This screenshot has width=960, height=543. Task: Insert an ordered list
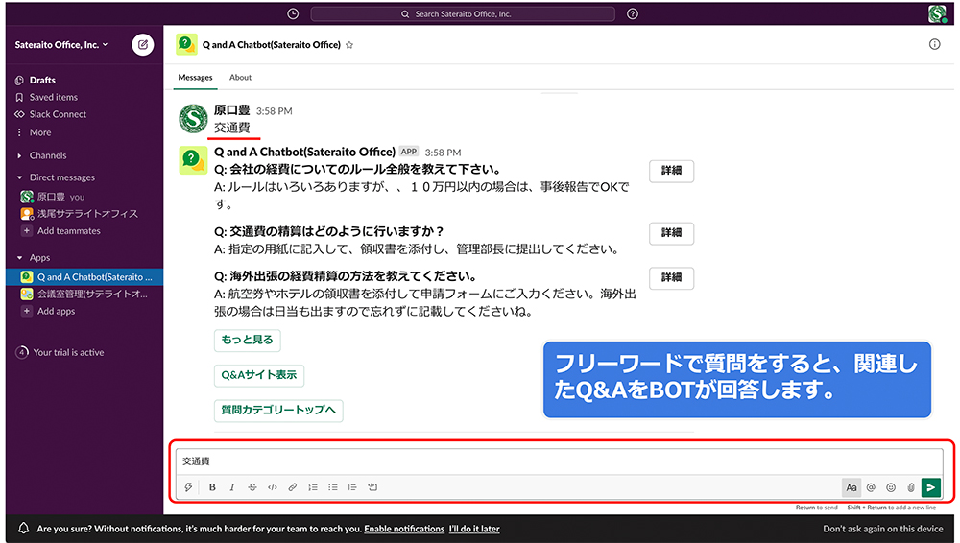[313, 487]
